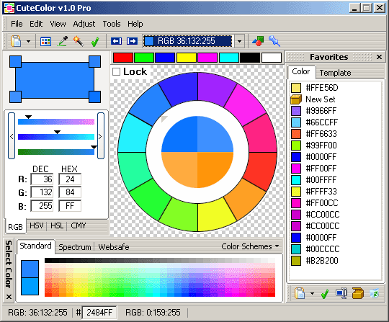This screenshot has height=322, width=389.
Task: Click the slider panel's right arrow button
Action: [100, 136]
